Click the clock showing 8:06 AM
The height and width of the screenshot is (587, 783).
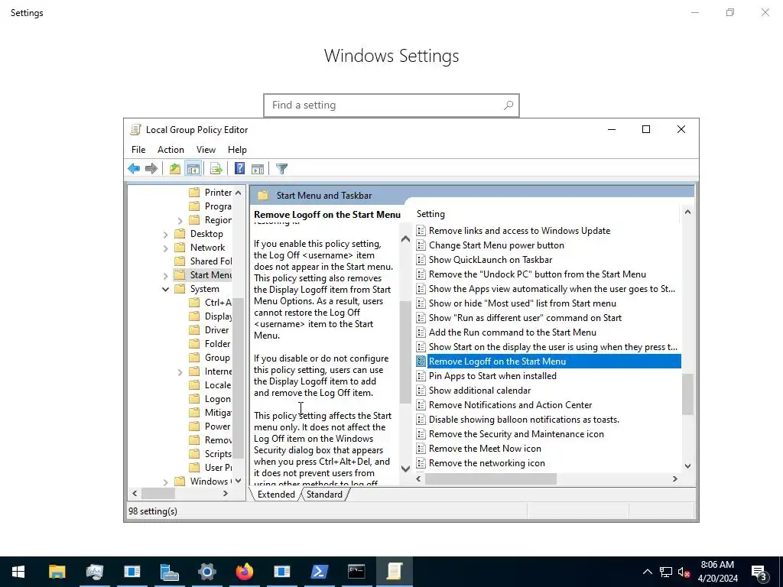pyautogui.click(x=717, y=565)
